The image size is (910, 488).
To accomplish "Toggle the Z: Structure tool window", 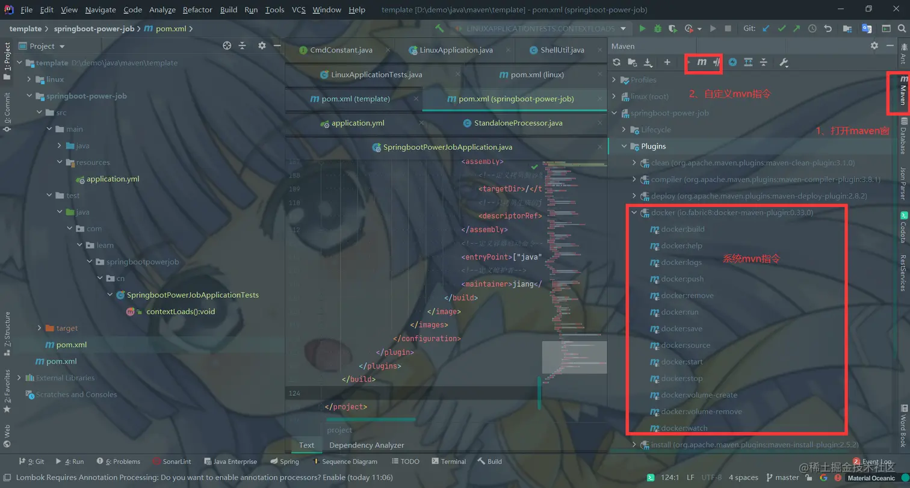I will (7, 334).
